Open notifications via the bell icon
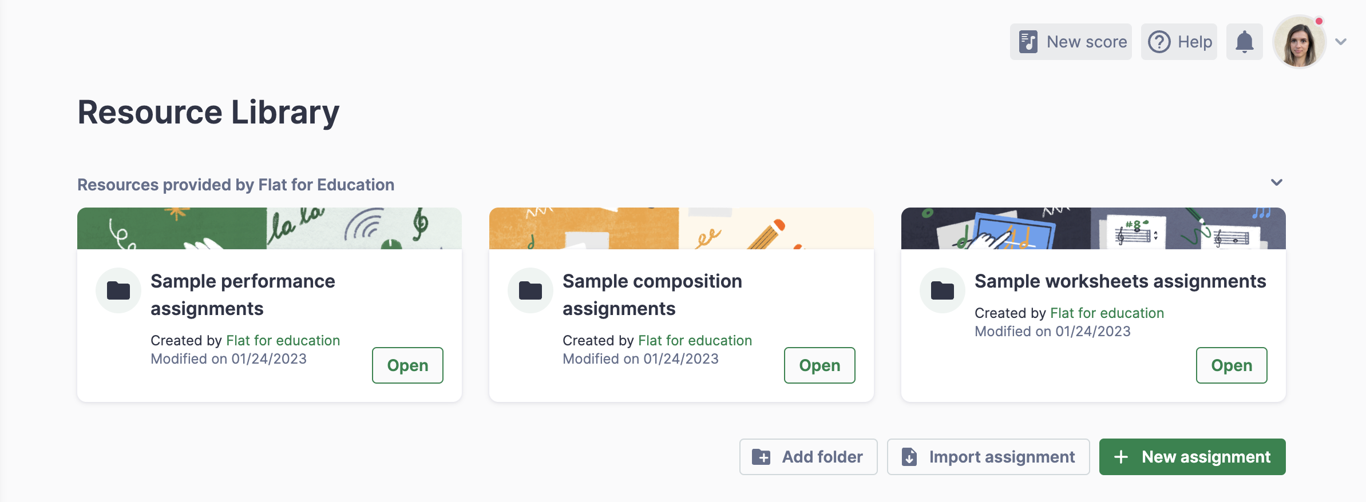The image size is (1366, 502). 1244,42
